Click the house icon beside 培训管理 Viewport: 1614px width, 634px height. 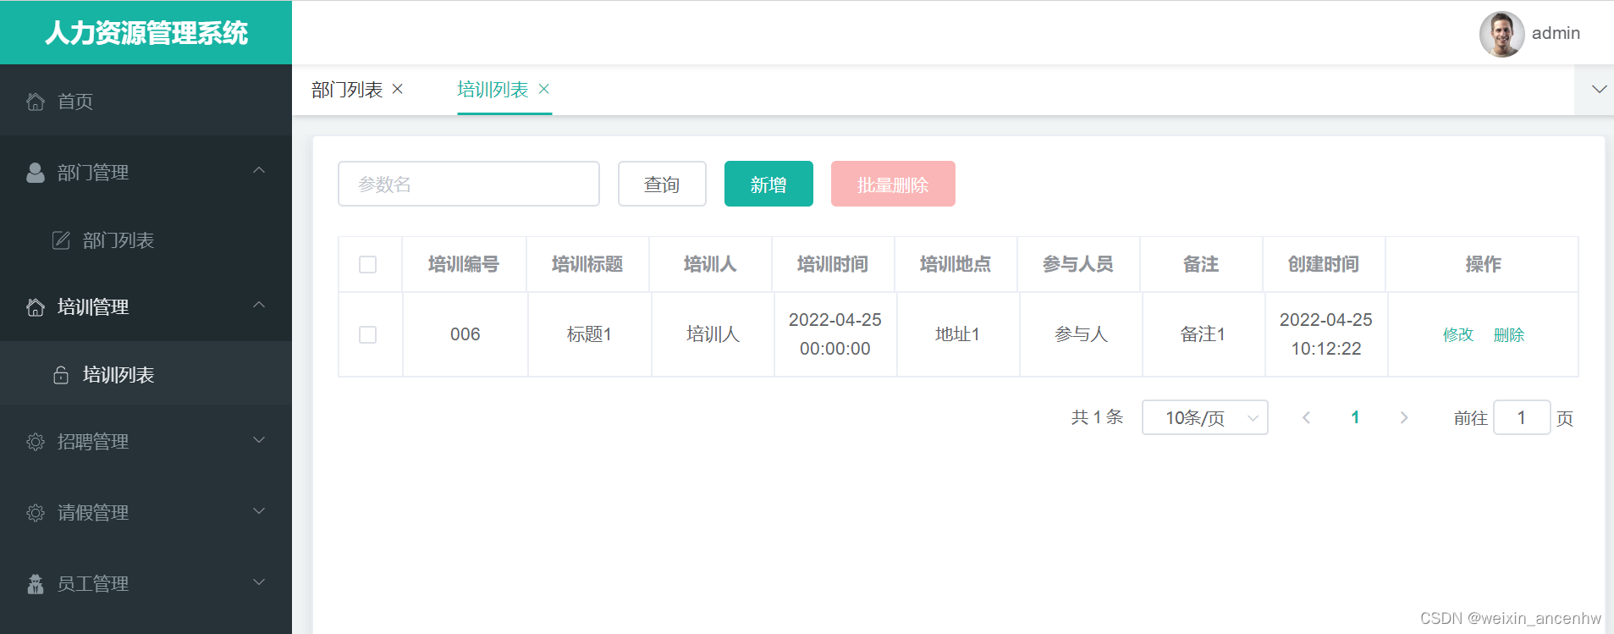point(36,307)
